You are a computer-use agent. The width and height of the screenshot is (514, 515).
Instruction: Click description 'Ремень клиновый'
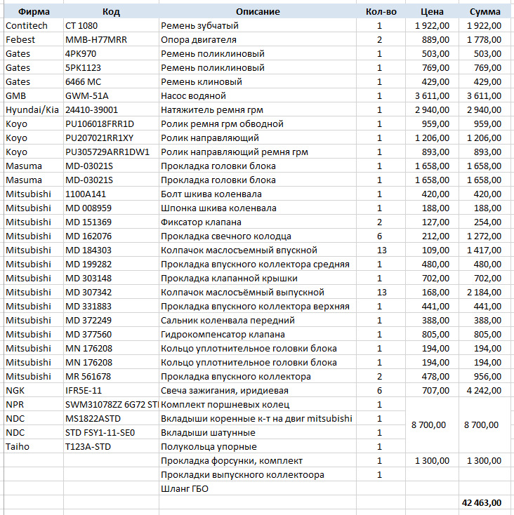pyautogui.click(x=258, y=81)
